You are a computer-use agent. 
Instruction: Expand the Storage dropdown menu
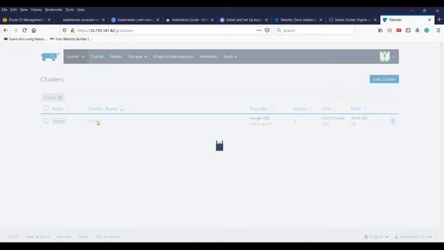coord(137,57)
